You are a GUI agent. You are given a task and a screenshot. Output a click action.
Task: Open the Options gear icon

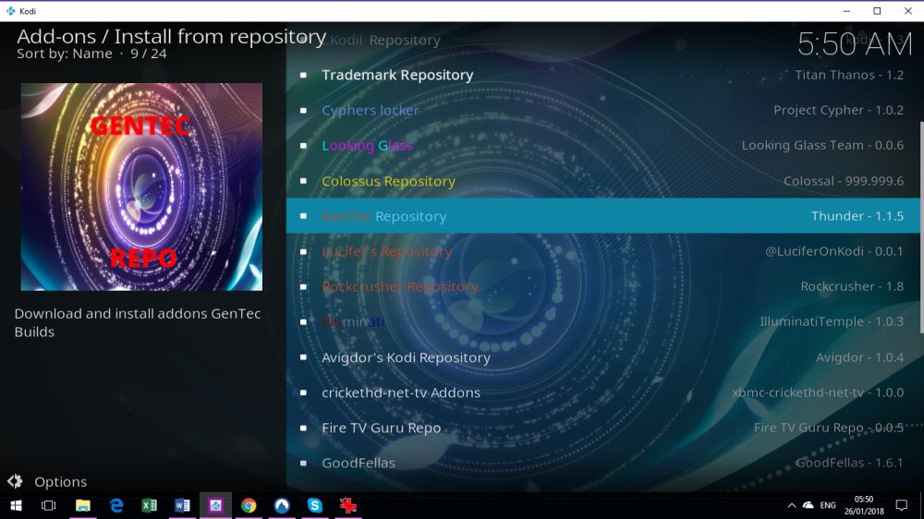tap(16, 481)
